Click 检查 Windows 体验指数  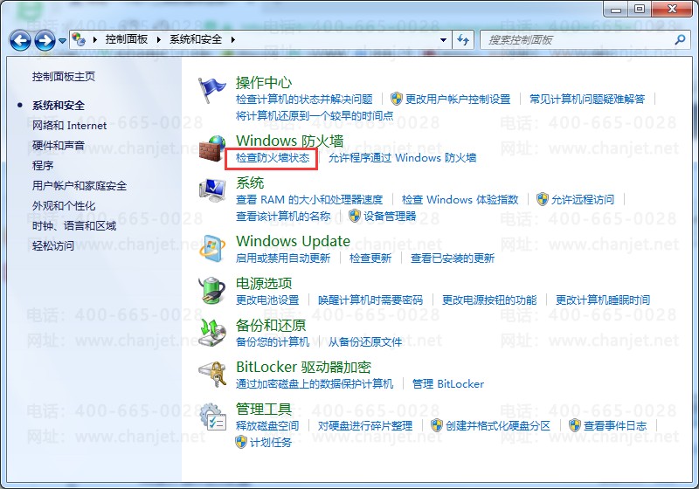[460, 199]
